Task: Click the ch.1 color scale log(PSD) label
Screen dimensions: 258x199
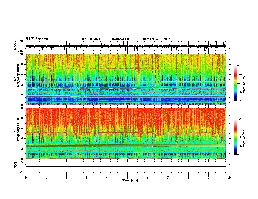Action: [244, 85]
